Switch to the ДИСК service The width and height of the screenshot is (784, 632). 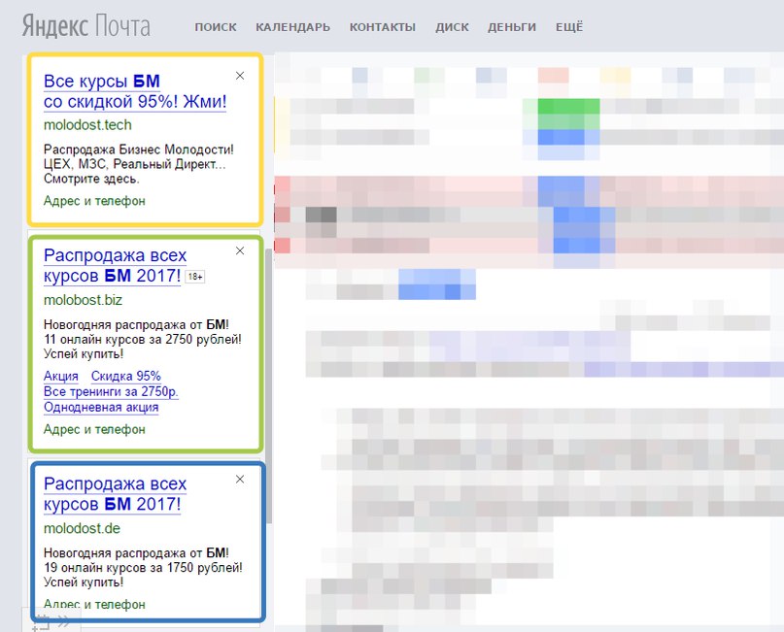452,27
